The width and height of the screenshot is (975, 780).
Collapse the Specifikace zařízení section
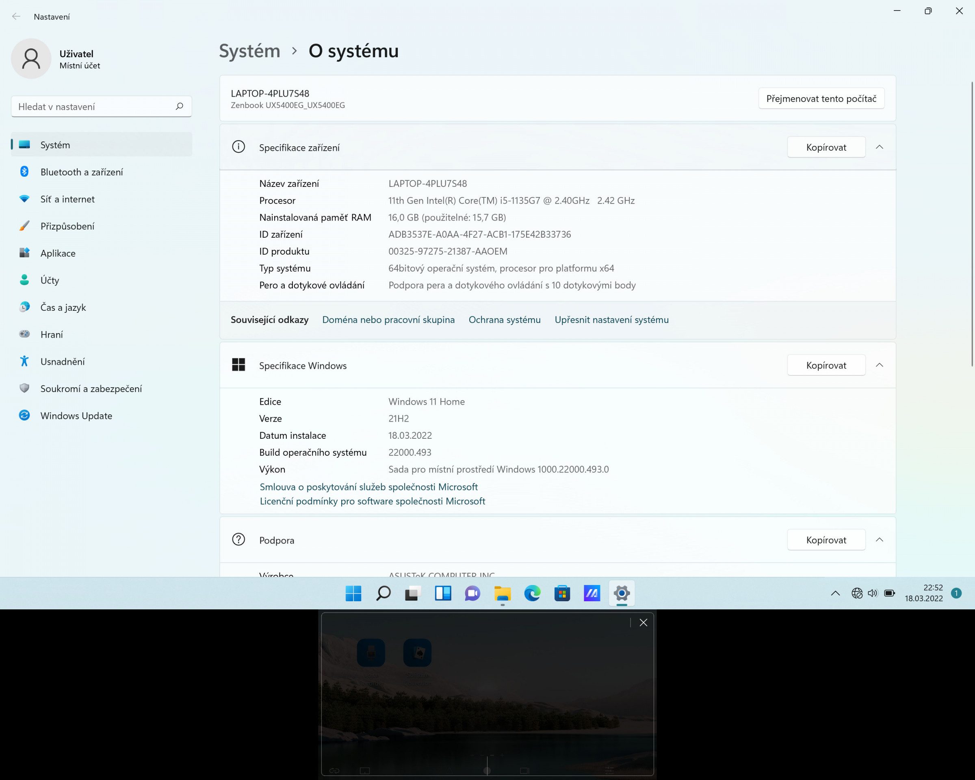[x=880, y=147]
